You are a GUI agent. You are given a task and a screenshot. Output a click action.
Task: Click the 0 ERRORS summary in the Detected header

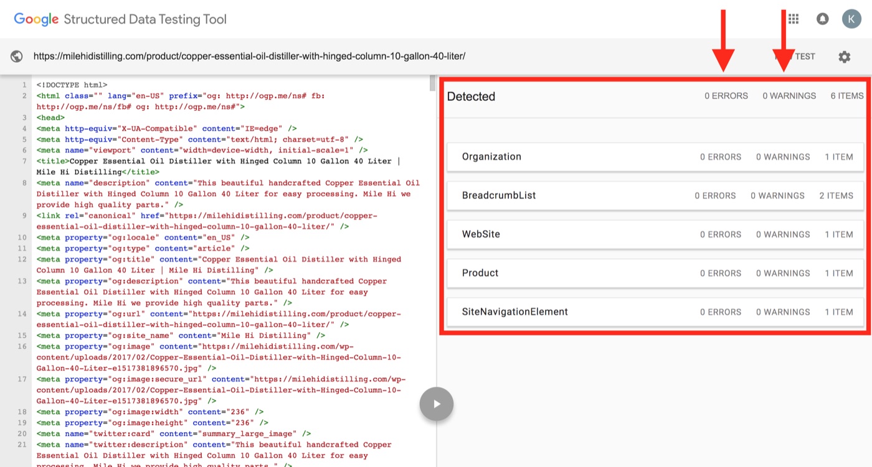point(726,96)
